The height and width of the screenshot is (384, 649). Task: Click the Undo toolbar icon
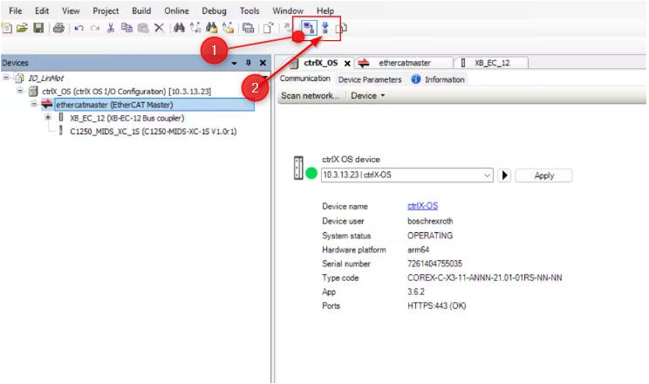pyautogui.click(x=79, y=29)
